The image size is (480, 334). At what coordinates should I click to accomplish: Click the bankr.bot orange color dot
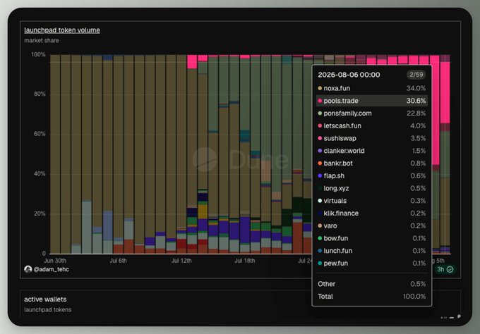click(x=320, y=163)
